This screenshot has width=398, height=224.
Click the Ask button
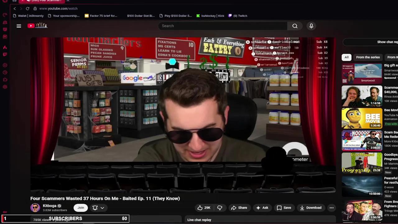point(262,208)
